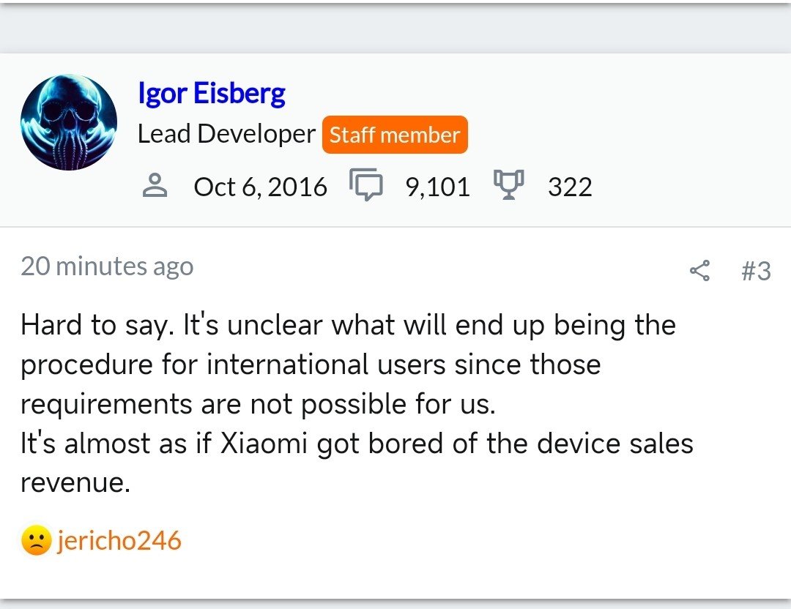The height and width of the screenshot is (609, 791).
Task: Click the orange Staff member badge
Action: coord(395,135)
